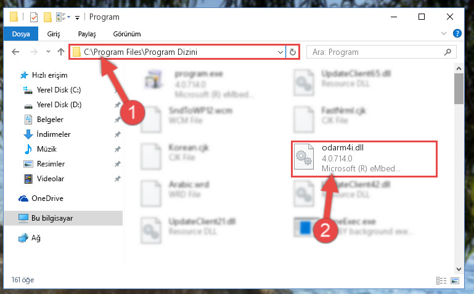The image size is (474, 294).
Task: Unpin Belgeler from quick access
Action: [x=117, y=120]
